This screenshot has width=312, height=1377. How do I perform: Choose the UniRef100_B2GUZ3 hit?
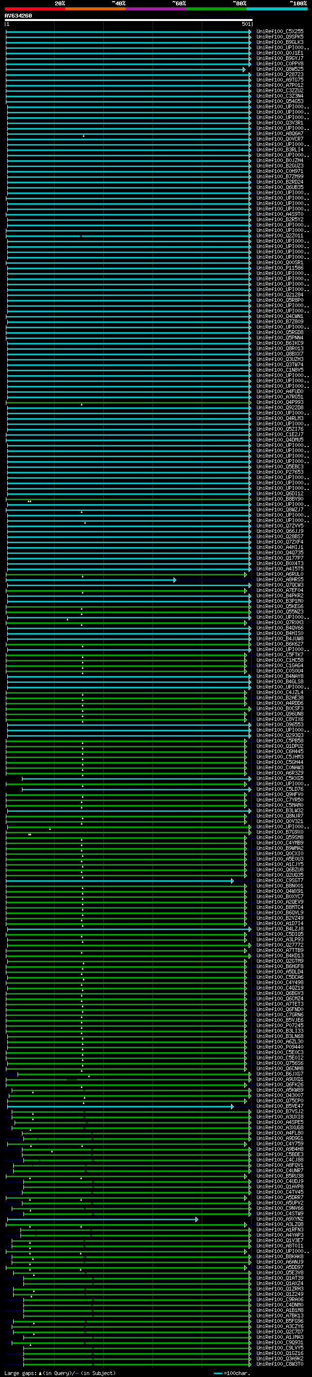[280, 166]
